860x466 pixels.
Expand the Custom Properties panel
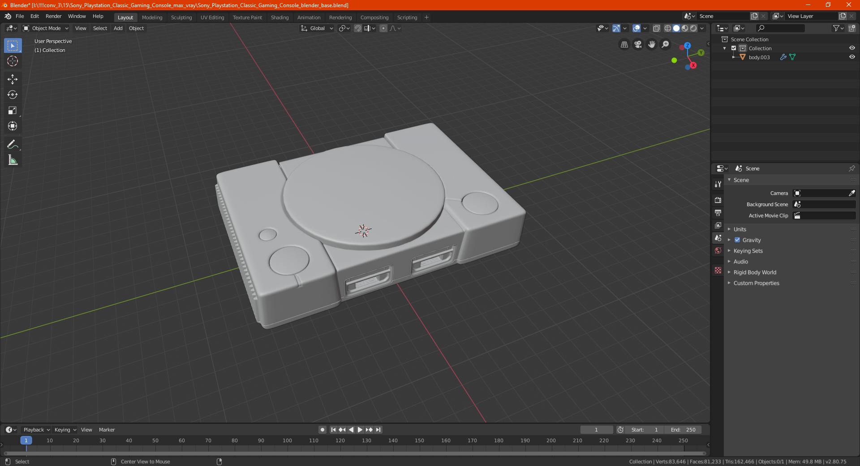point(756,283)
